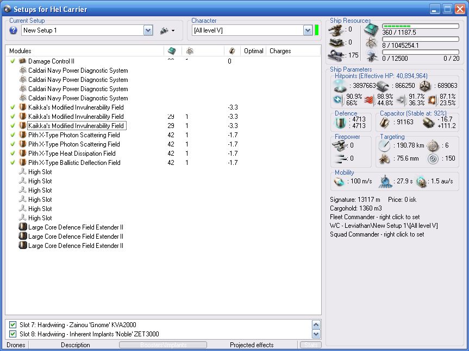Click the up arrow of the implants list scrollbar

pos(316,324)
